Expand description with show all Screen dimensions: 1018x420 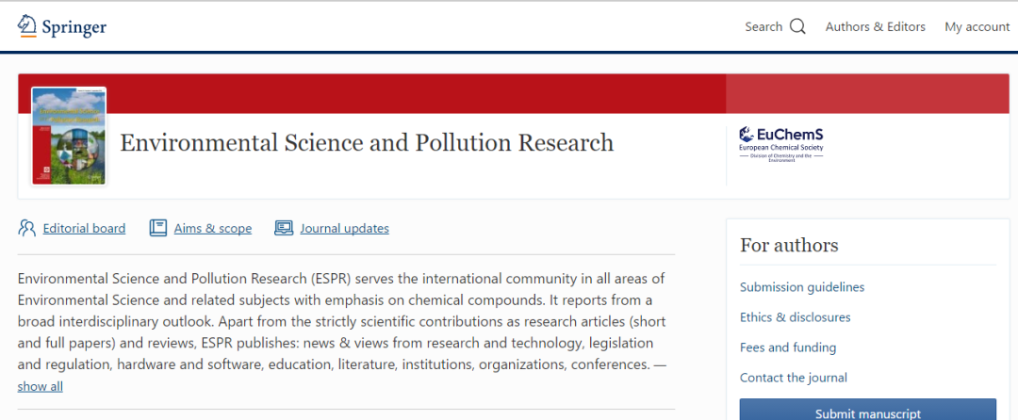pyautogui.click(x=40, y=386)
